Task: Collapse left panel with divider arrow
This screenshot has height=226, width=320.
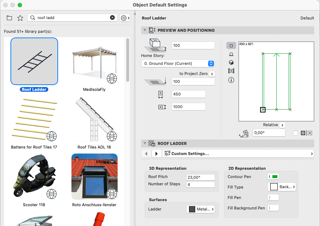Action: tap(135, 14)
